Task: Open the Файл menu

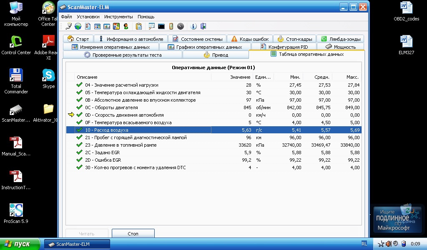Action: point(66,17)
